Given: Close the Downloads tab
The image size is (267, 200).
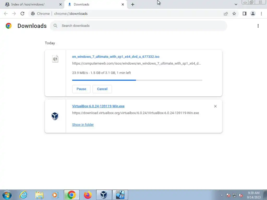Looking at the screenshot, I should 123,4.
